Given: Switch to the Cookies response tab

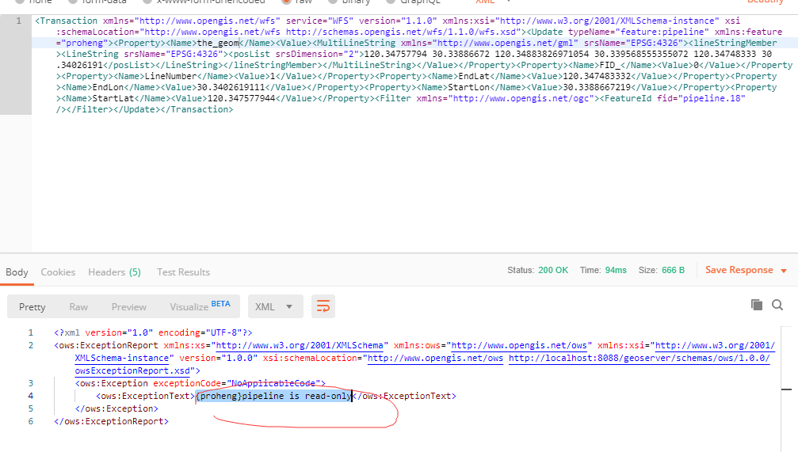Looking at the screenshot, I should 58,272.
